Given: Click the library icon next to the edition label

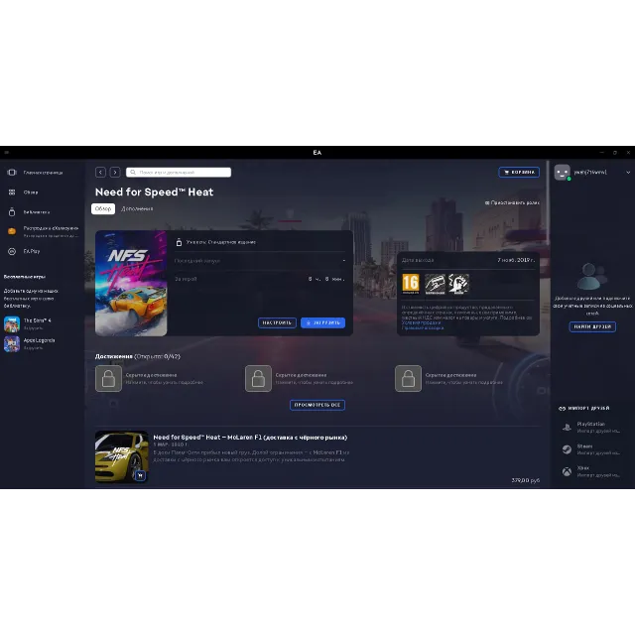Looking at the screenshot, I should point(179,242).
